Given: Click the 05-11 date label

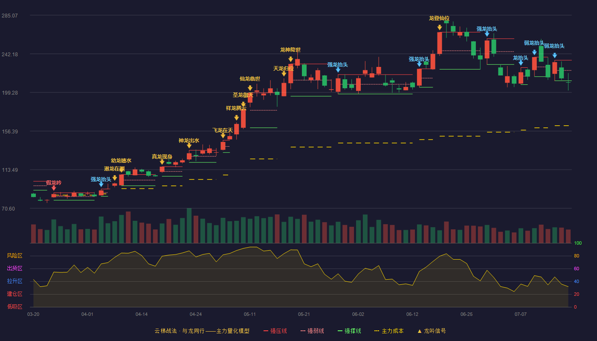Looking at the screenshot, I should (x=250, y=314).
